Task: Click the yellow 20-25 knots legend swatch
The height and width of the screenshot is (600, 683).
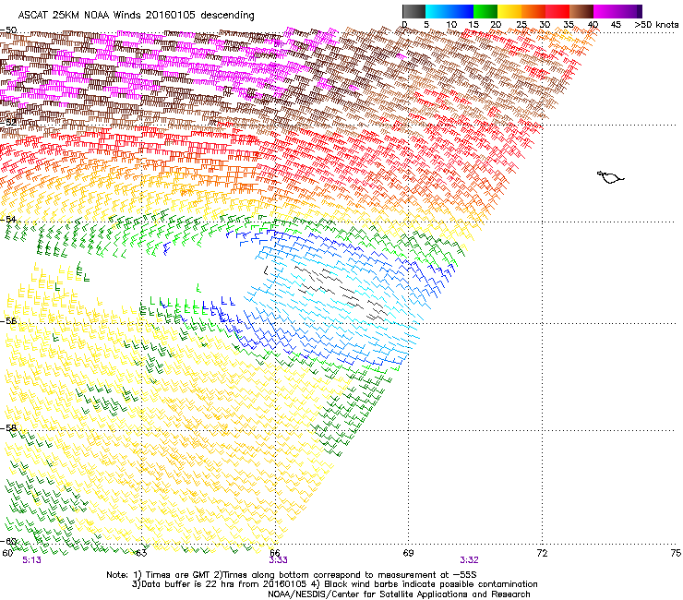Action: 509,11
